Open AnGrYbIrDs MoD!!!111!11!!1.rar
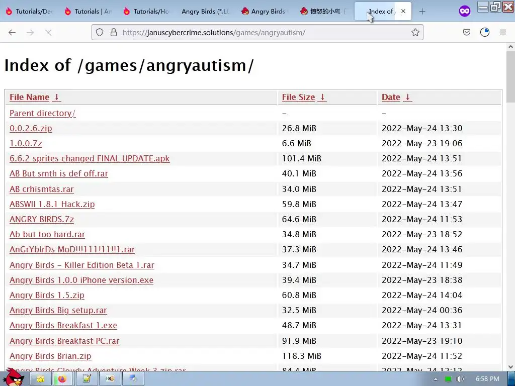515x386 pixels. click(x=72, y=249)
